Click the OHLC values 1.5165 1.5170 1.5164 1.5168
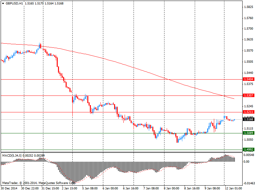This screenshot has width=255, height=191. click(44, 4)
